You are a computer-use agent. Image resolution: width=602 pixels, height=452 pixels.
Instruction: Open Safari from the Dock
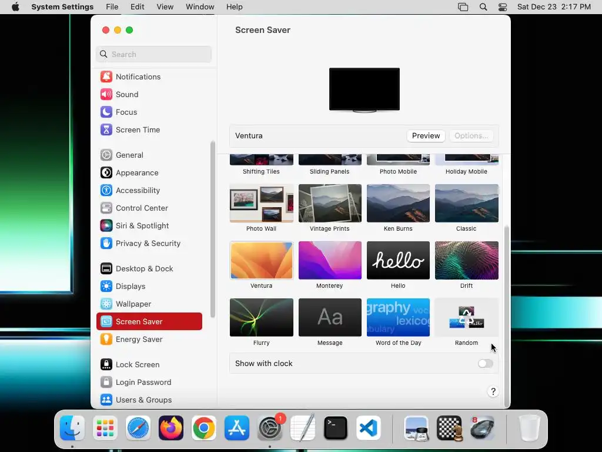[x=138, y=428]
